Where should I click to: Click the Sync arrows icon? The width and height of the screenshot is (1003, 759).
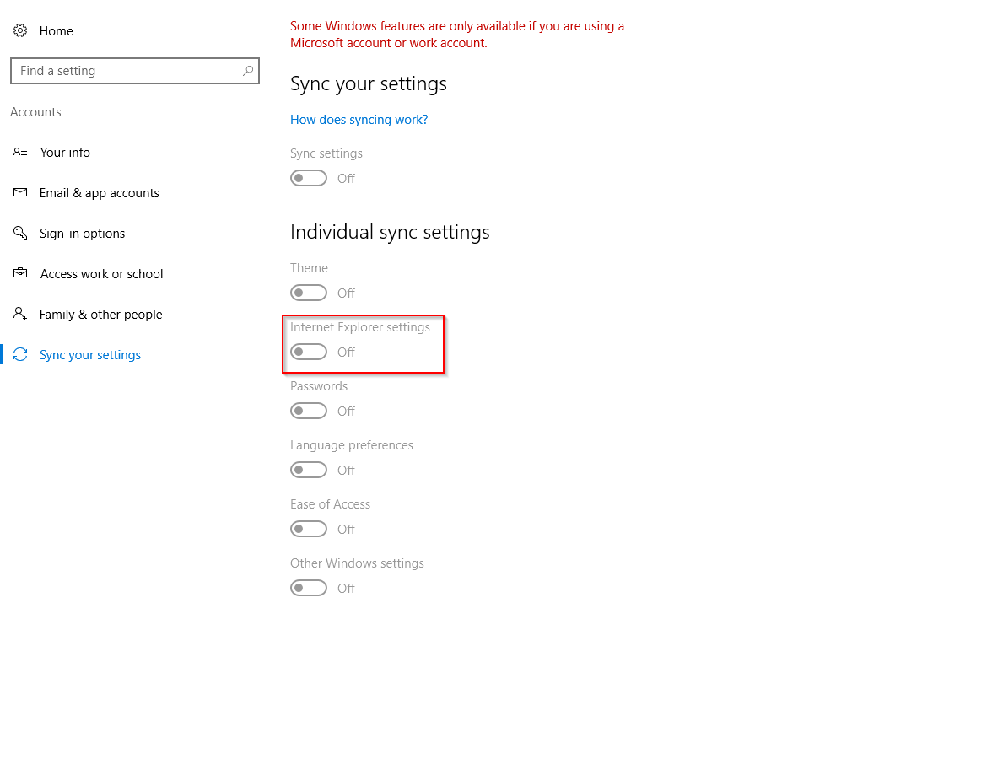(20, 354)
